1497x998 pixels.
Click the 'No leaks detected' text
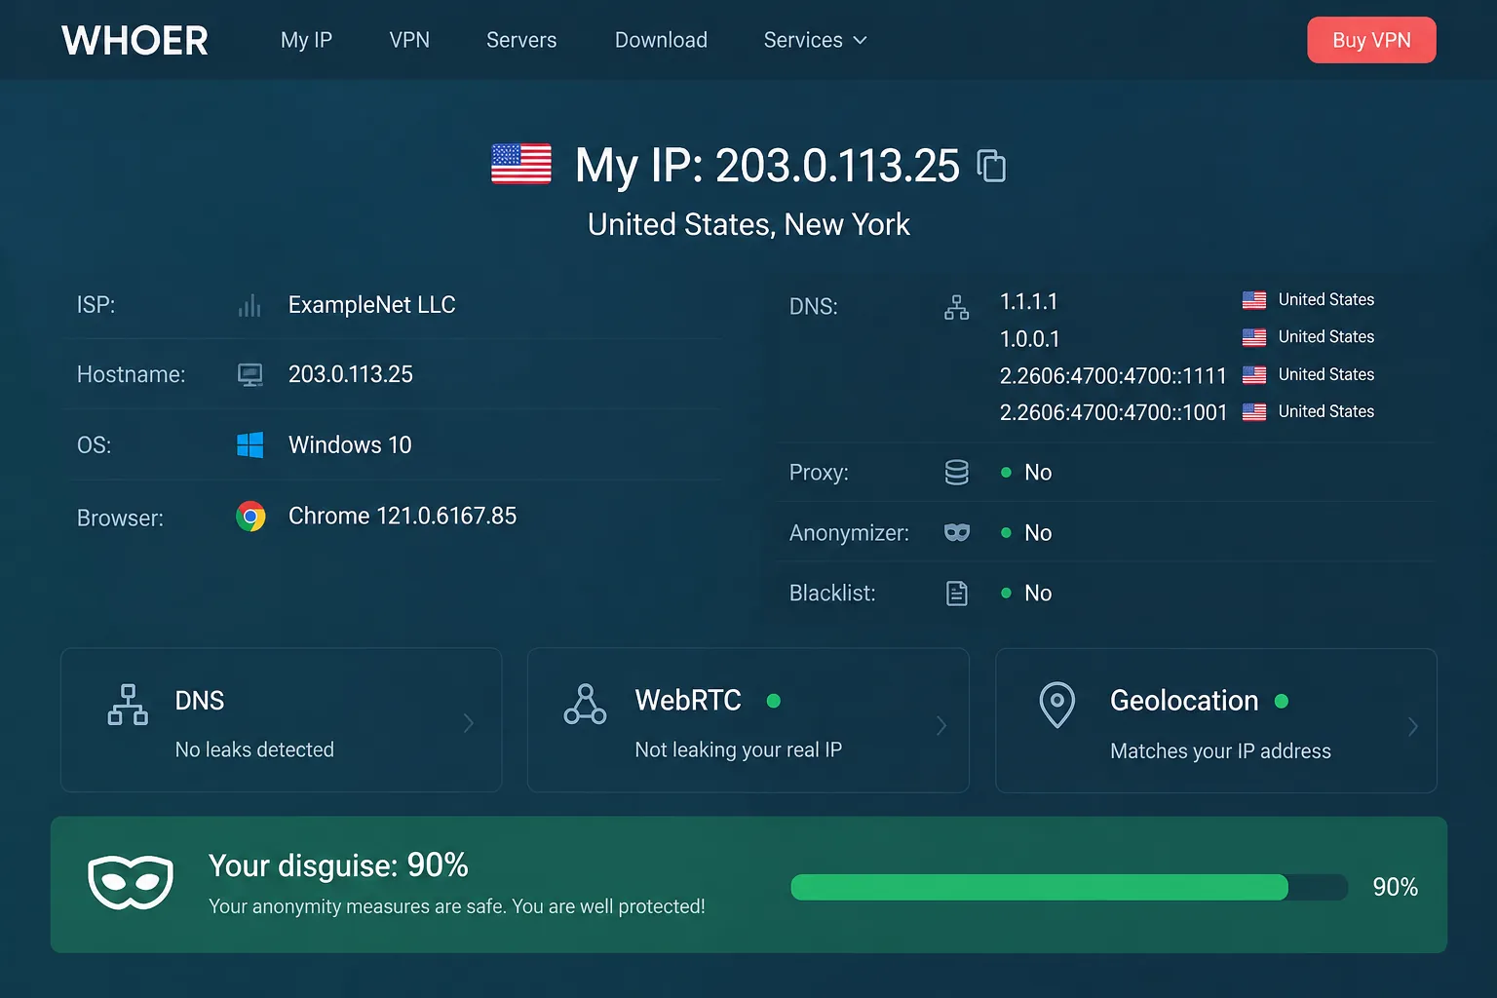254,749
